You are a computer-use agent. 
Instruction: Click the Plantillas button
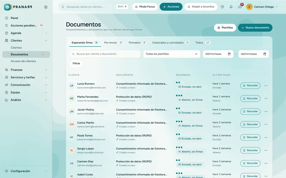tap(225, 28)
